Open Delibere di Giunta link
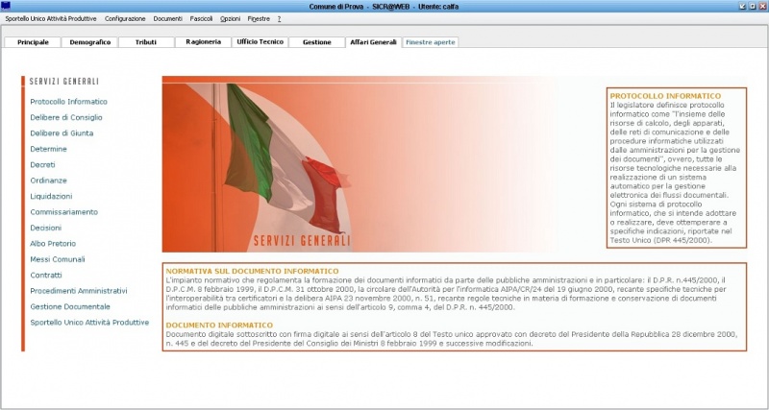Viewport: 769px width, 410px height. 62,133
